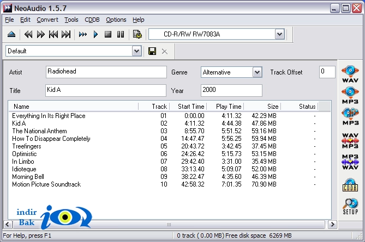Pause playback
The width and height of the screenshot is (365, 242).
tap(121, 35)
